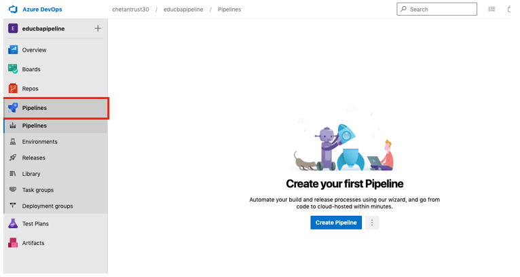Click the chetantrust30 breadcrumb link
The height and width of the screenshot is (277, 520).
130,10
